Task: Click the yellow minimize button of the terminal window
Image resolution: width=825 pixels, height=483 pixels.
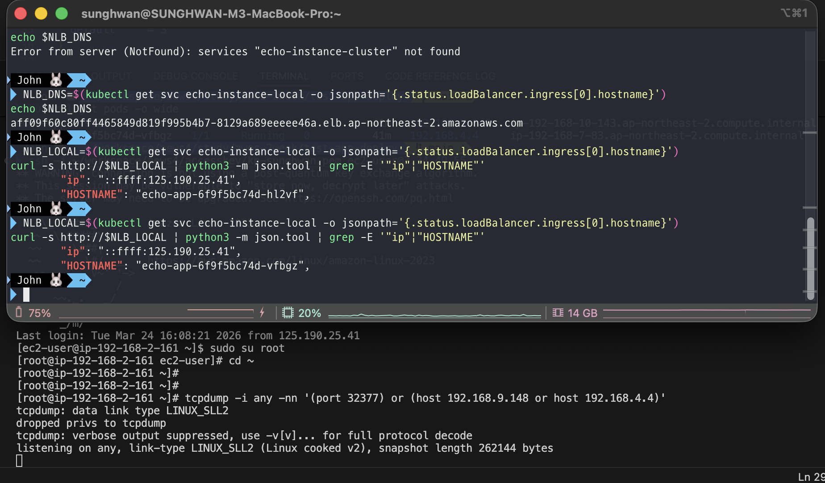Action: pyautogui.click(x=41, y=13)
